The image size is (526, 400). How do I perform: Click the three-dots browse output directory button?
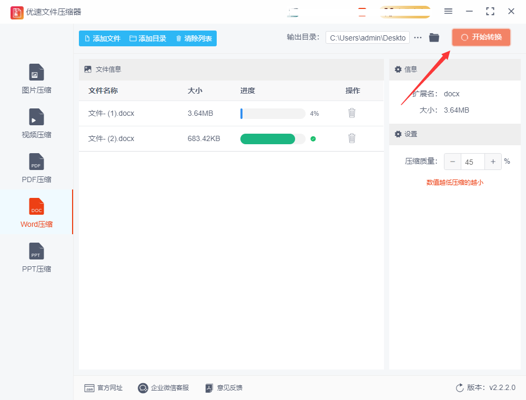tap(418, 37)
